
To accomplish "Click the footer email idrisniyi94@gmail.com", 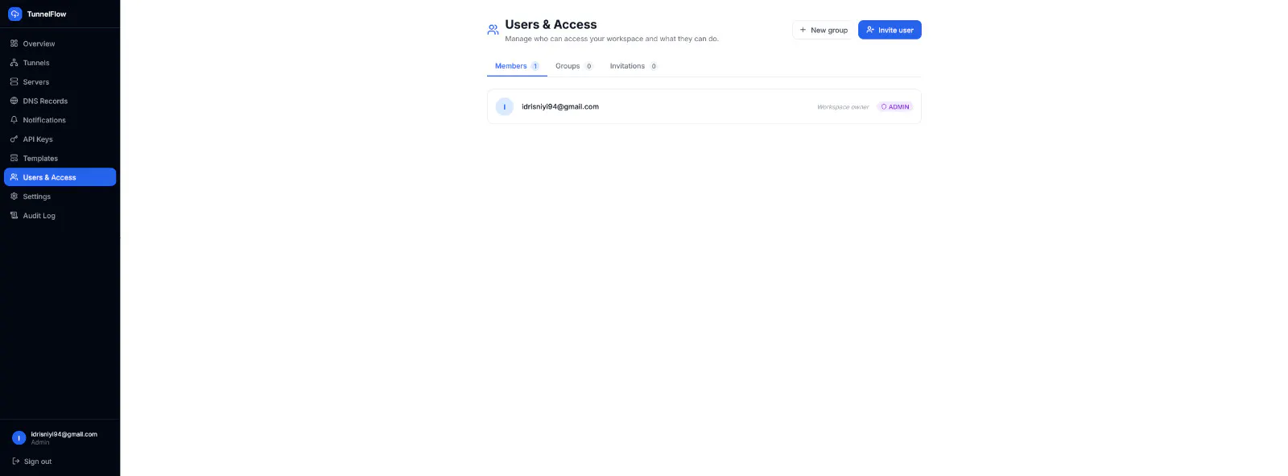I will (x=64, y=434).
